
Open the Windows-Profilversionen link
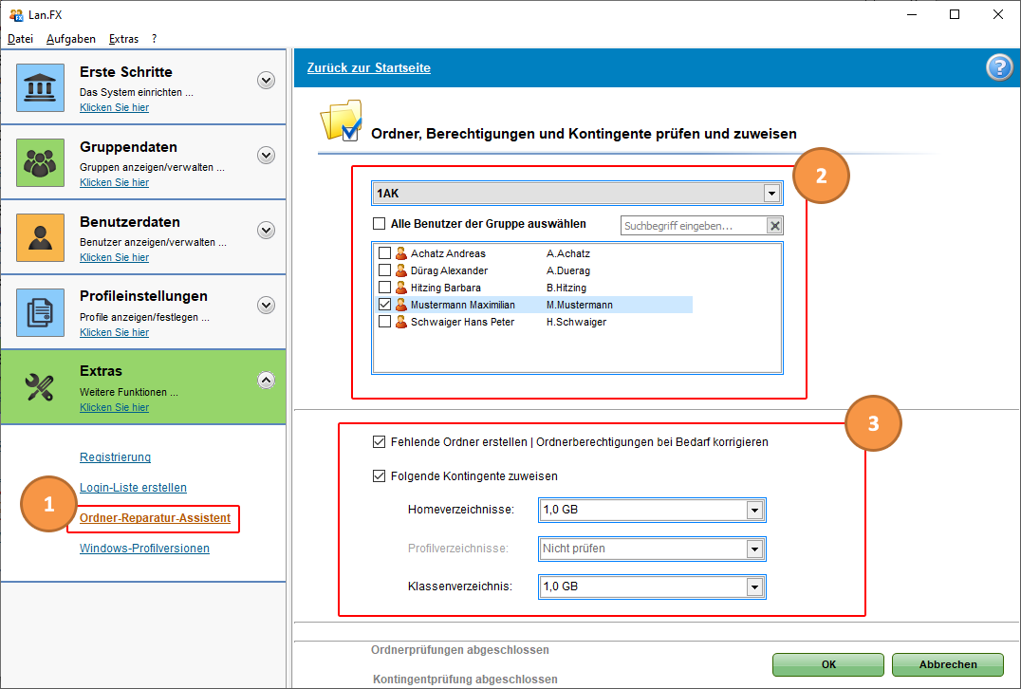click(144, 549)
